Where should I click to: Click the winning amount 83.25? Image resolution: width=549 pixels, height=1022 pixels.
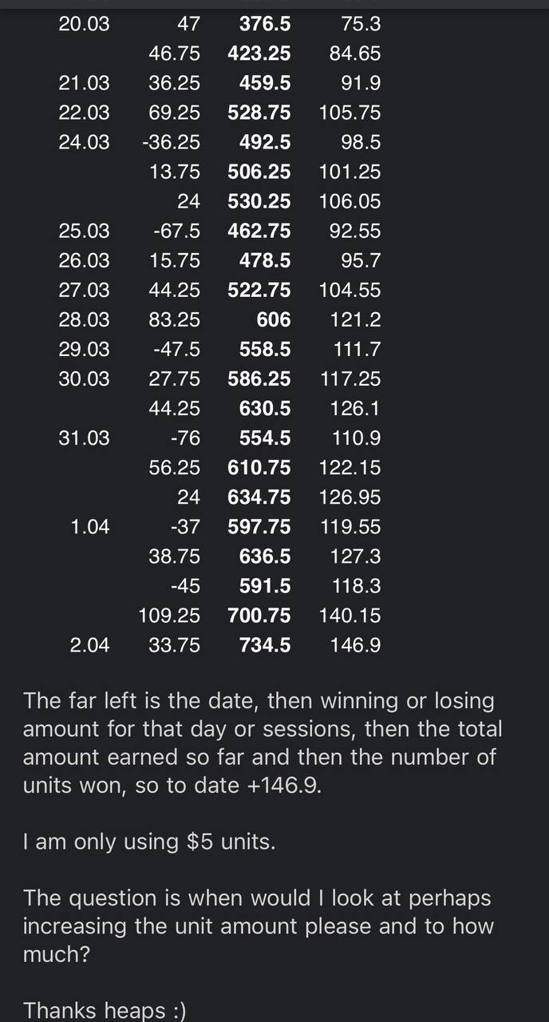click(x=175, y=320)
